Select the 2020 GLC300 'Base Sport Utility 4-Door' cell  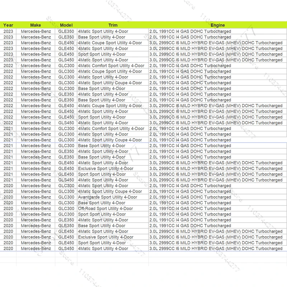tap(113, 203)
